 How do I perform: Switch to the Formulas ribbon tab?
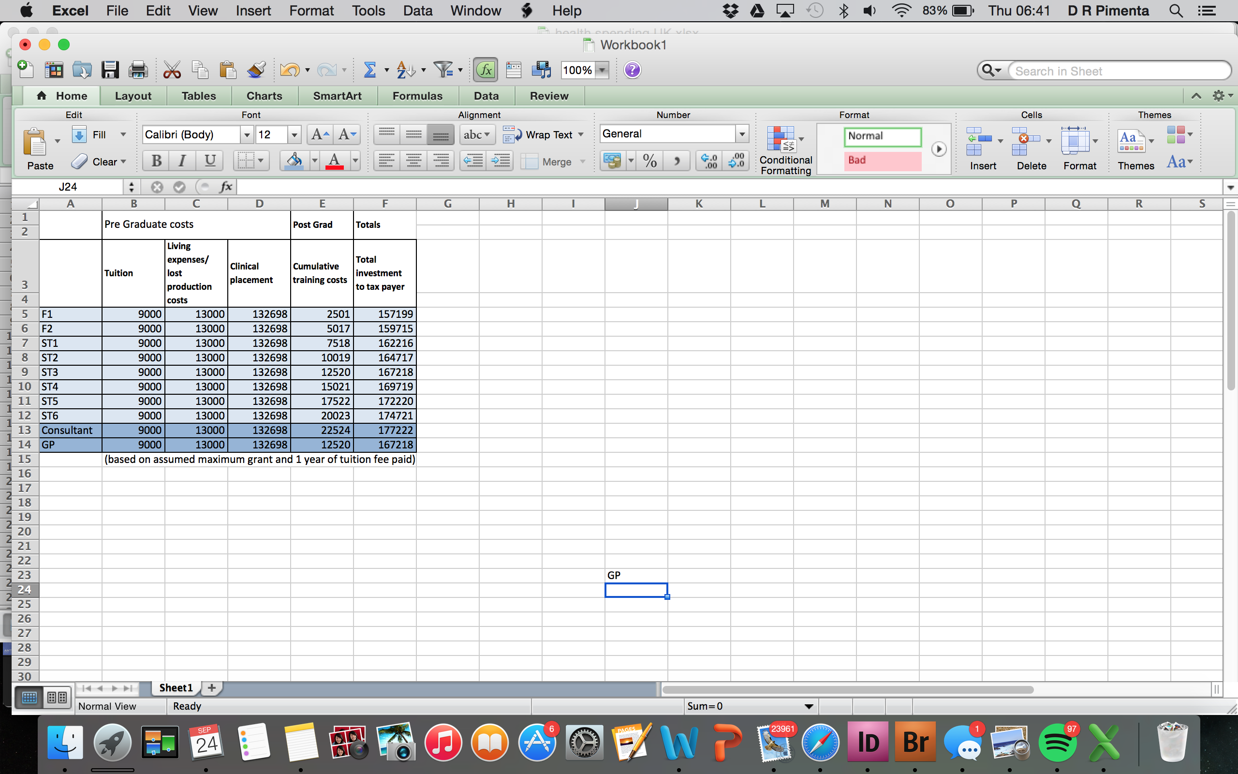417,96
